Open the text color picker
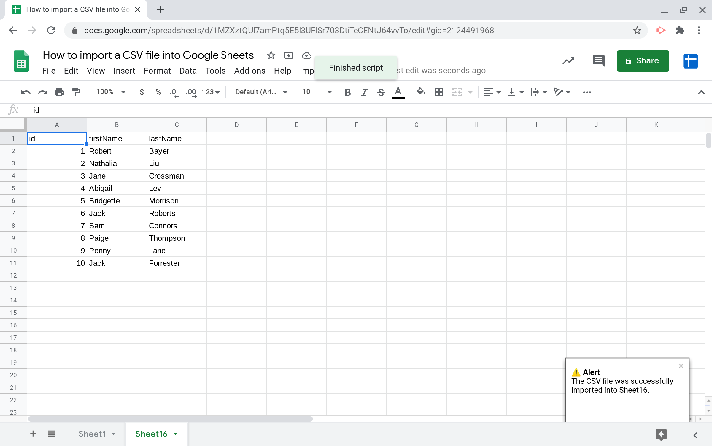This screenshot has height=446, width=712. coord(398,92)
